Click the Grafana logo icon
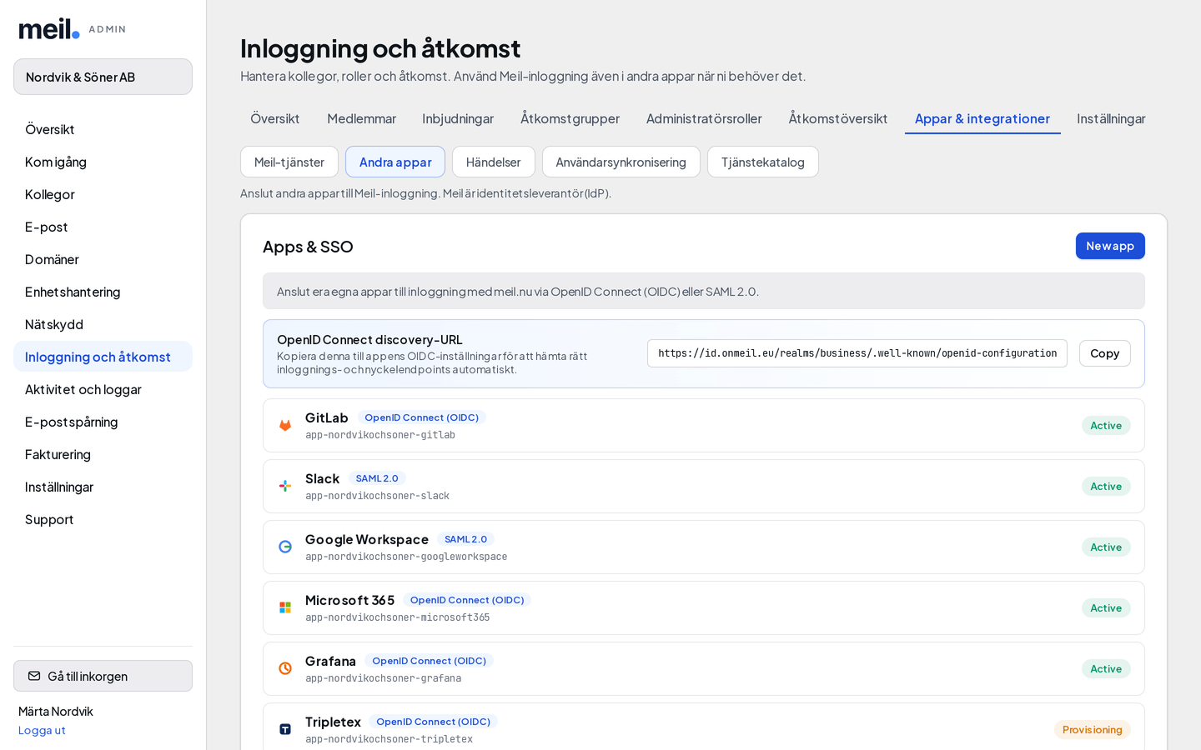 click(x=285, y=668)
